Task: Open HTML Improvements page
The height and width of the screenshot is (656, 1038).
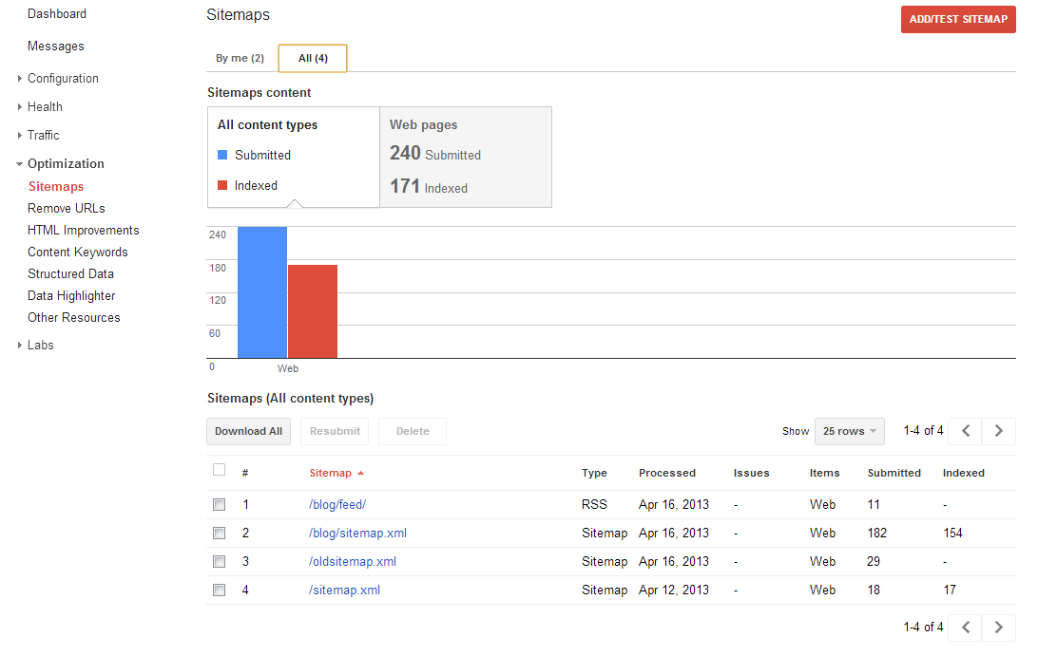Action: click(x=84, y=230)
